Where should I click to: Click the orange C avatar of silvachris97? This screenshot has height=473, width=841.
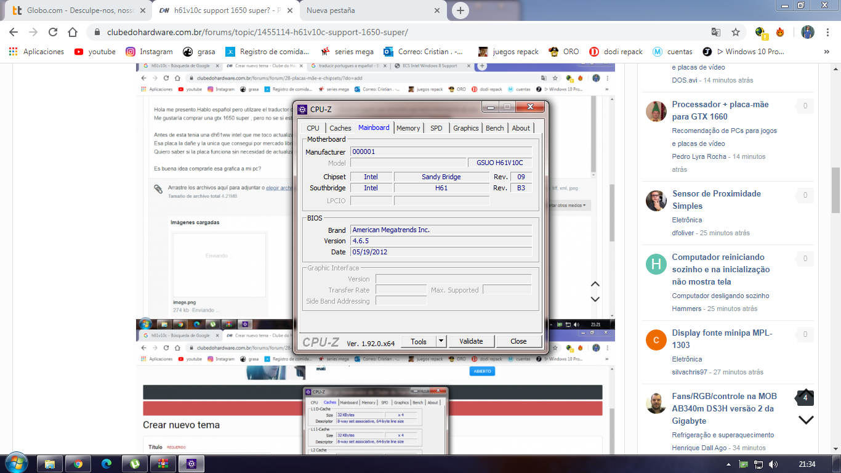[656, 340]
